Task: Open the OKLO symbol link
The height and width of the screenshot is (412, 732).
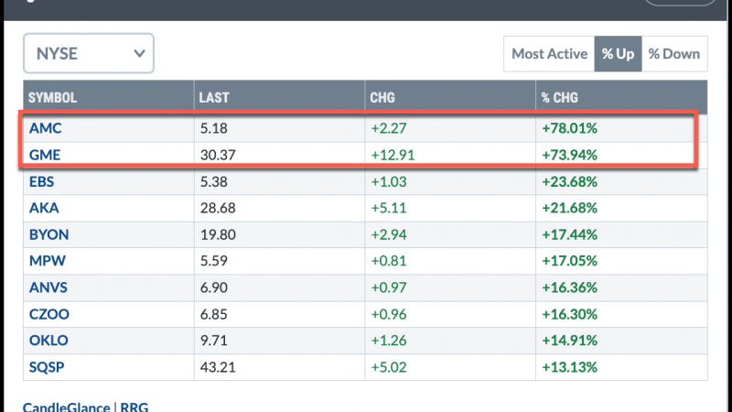Action: coord(48,340)
